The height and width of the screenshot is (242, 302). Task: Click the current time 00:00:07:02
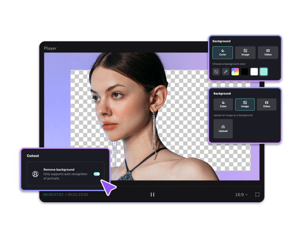pos(53,194)
